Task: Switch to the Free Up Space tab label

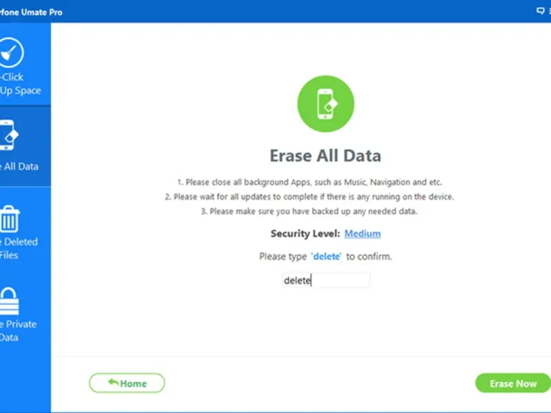Action: click(x=21, y=84)
